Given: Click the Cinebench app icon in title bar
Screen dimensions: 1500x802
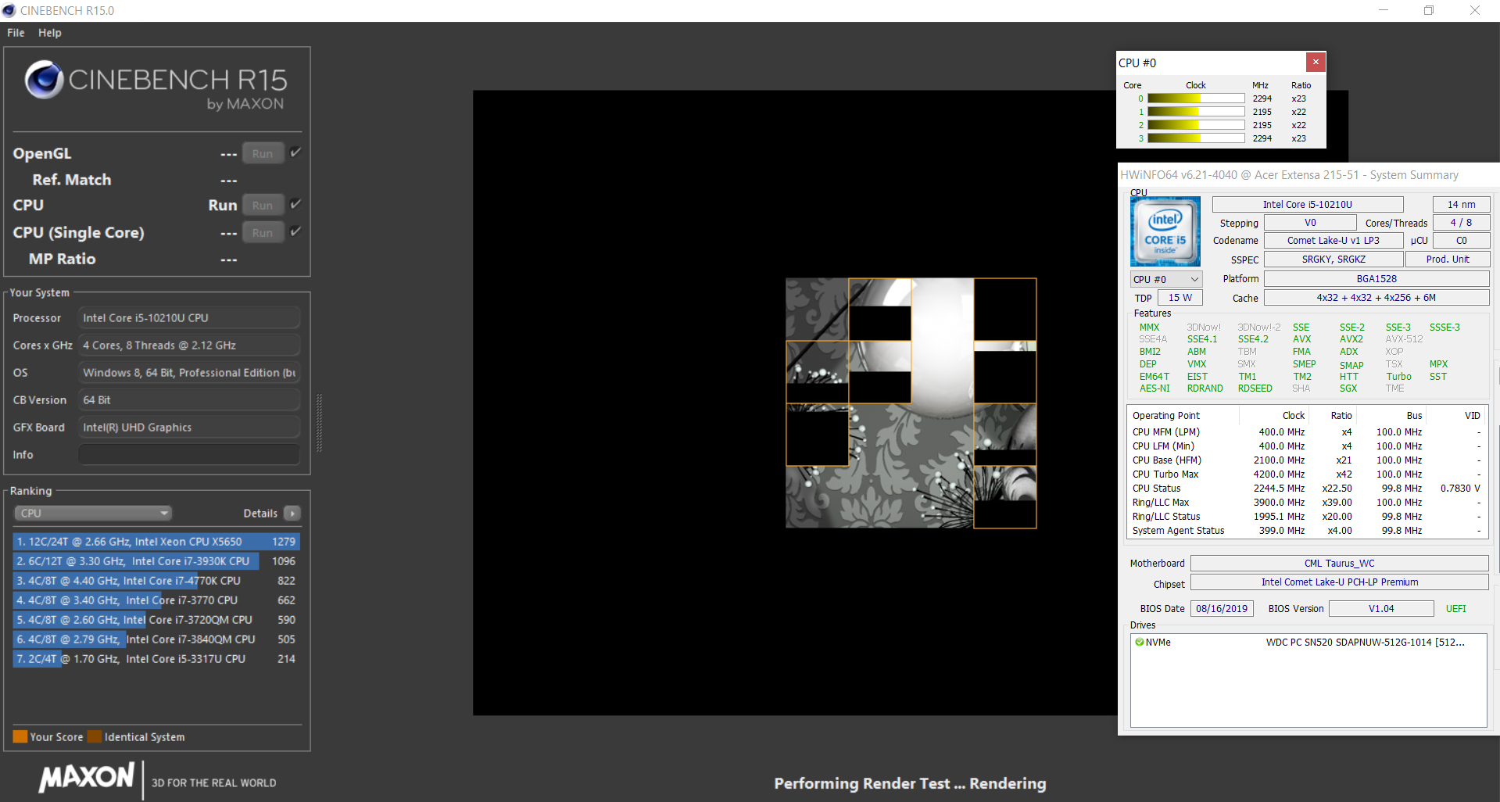Looking at the screenshot, I should 9,10.
